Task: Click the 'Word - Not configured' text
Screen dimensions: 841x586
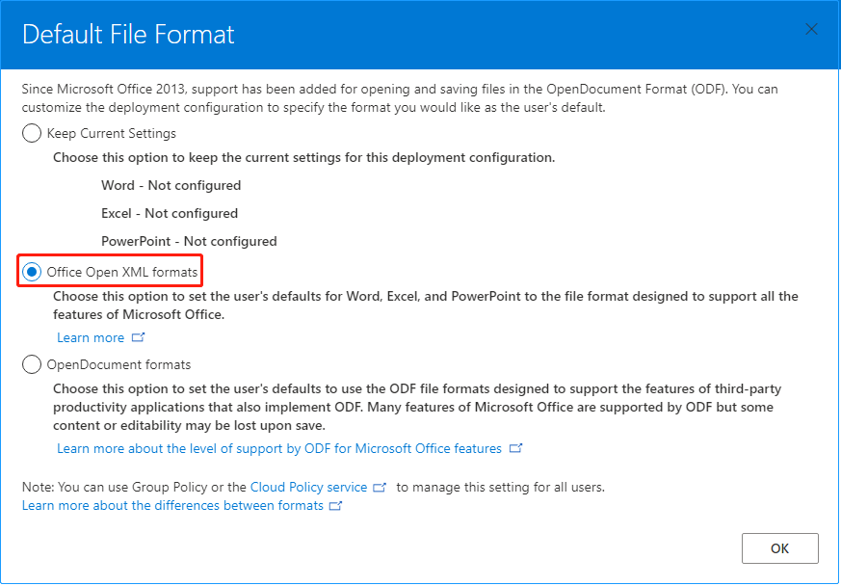Action: [x=171, y=186]
